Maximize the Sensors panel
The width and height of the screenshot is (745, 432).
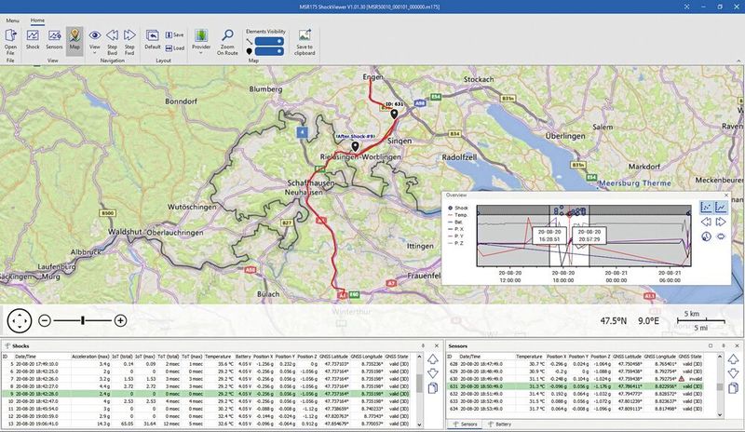pyautogui.click(x=711, y=345)
